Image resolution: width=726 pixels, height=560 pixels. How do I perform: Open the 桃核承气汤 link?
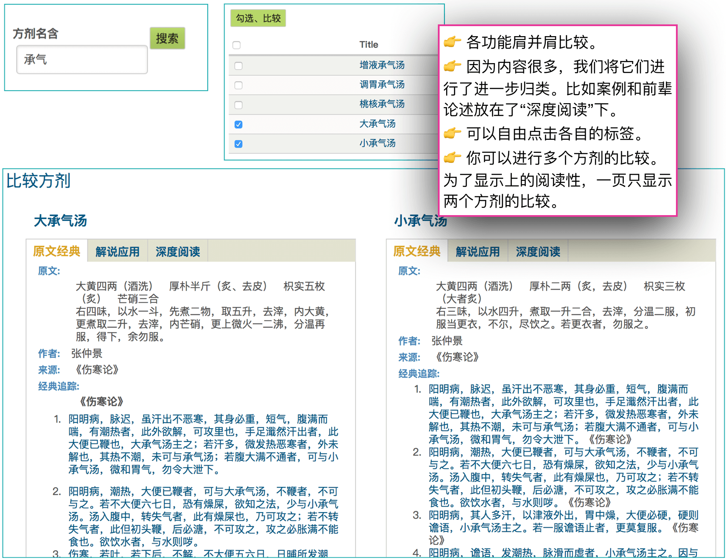382,104
